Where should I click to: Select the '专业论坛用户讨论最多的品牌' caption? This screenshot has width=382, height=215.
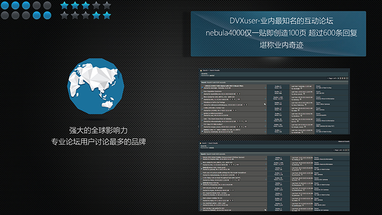tap(98, 142)
